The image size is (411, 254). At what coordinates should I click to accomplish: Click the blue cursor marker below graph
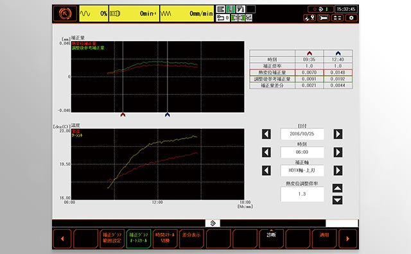167,115
